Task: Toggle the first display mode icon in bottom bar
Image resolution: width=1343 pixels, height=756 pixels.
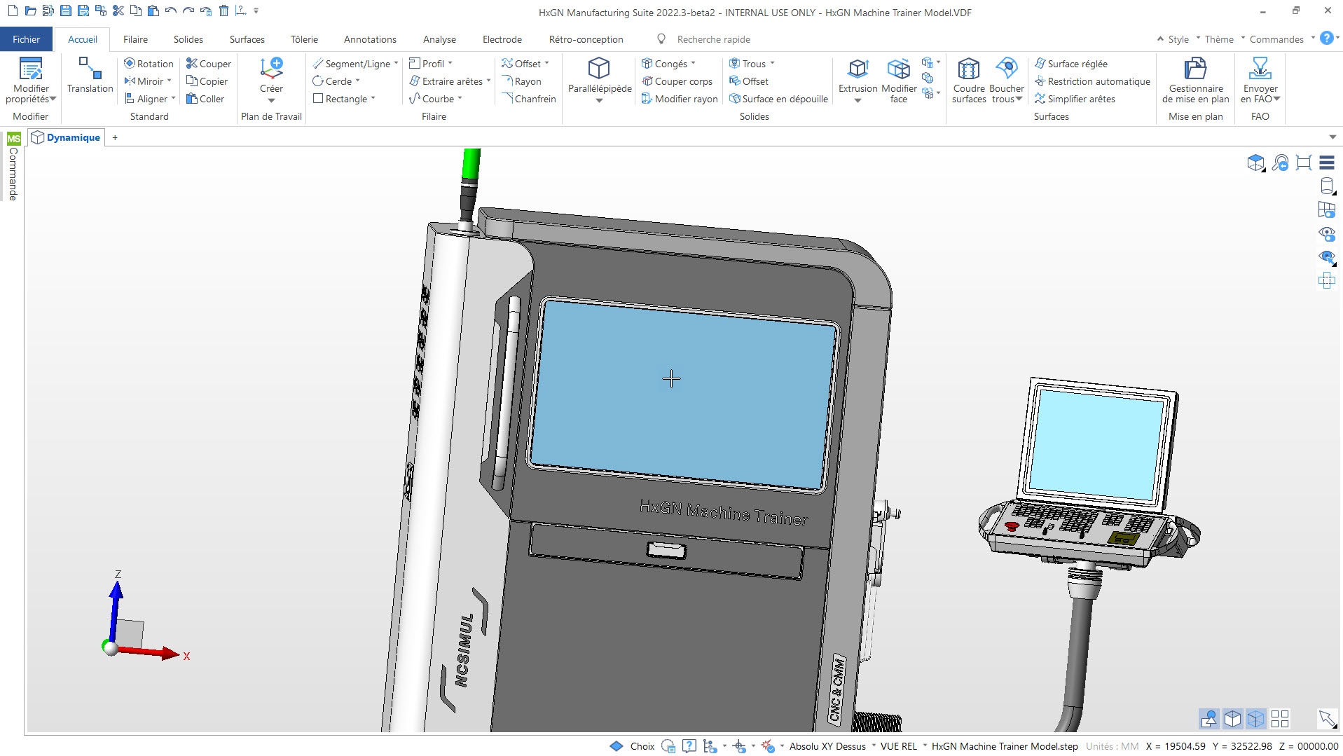Action: click(1208, 719)
